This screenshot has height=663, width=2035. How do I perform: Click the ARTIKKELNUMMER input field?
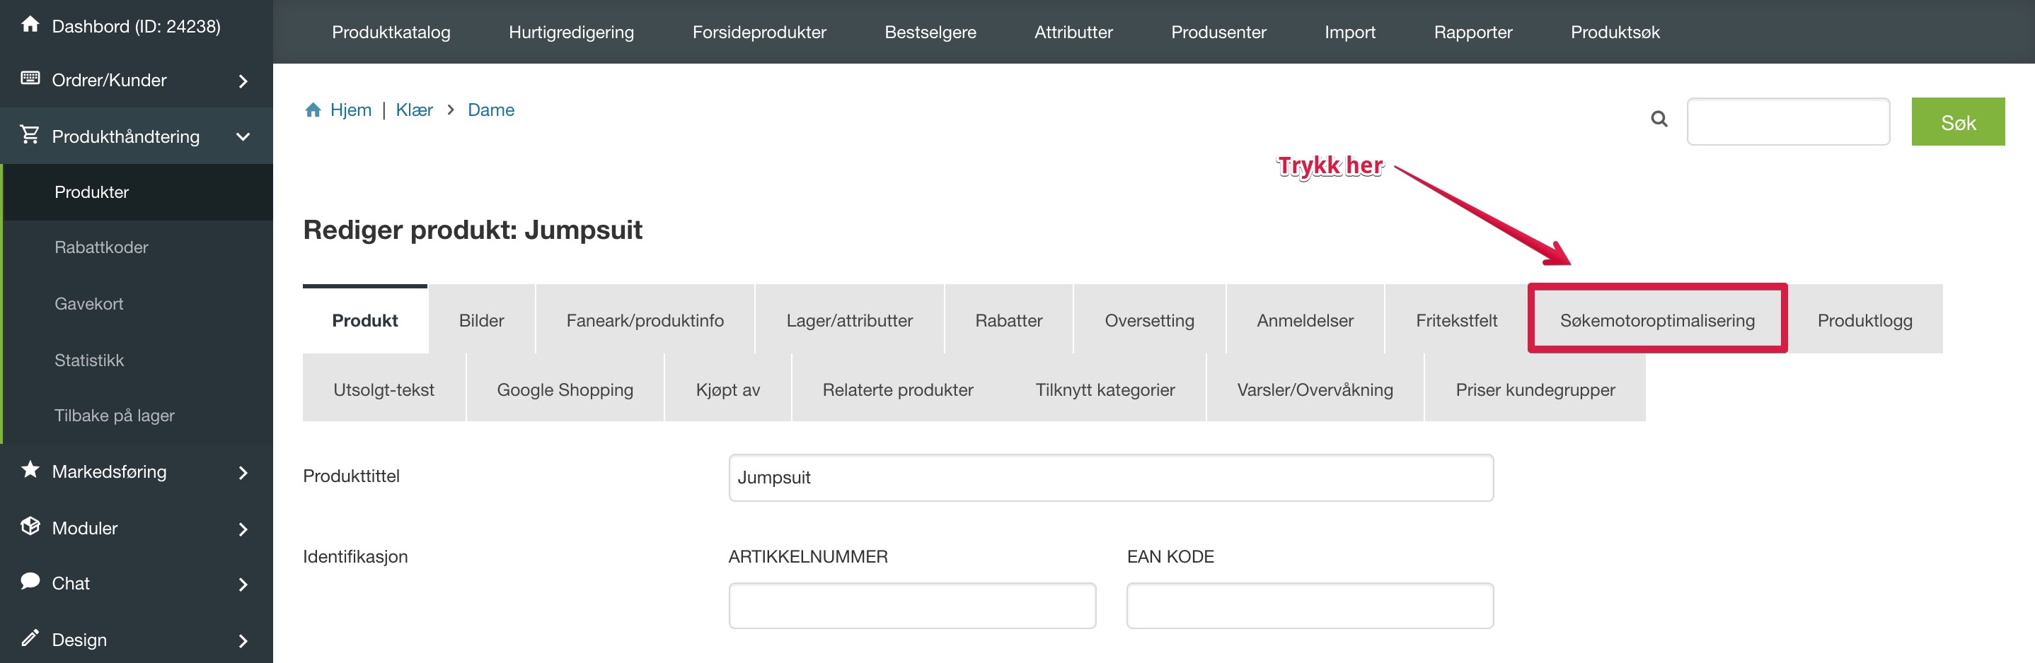[911, 605]
